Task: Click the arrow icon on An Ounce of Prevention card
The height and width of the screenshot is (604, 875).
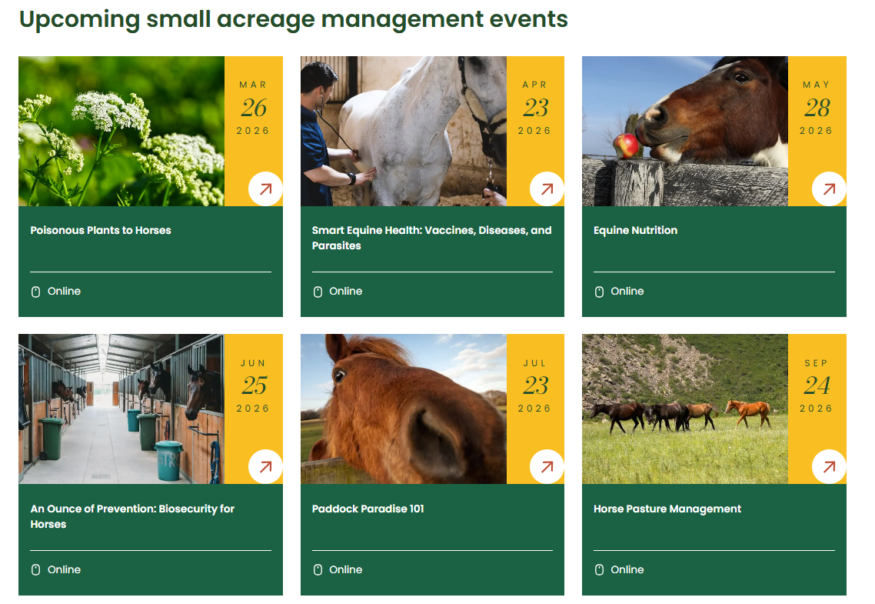Action: [265, 466]
